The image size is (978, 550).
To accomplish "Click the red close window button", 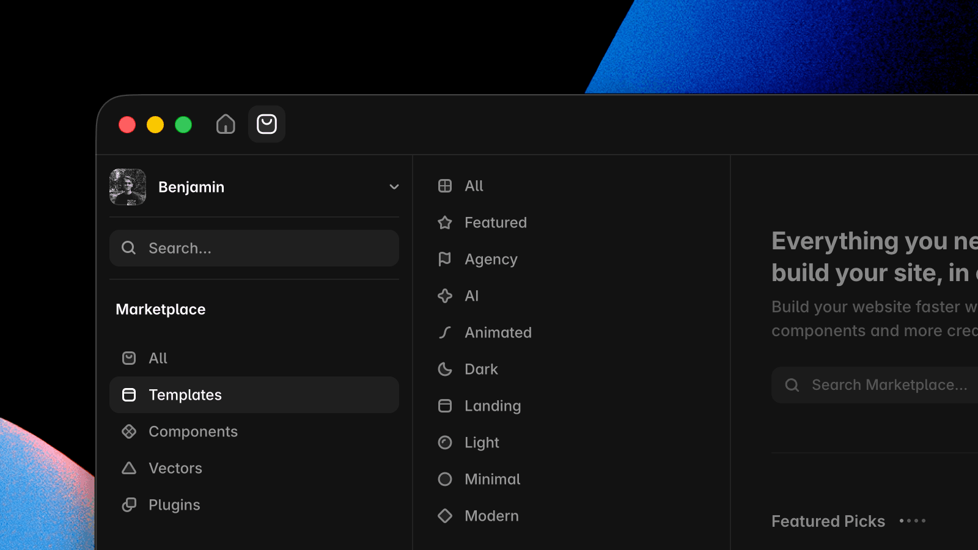I will tap(127, 125).
